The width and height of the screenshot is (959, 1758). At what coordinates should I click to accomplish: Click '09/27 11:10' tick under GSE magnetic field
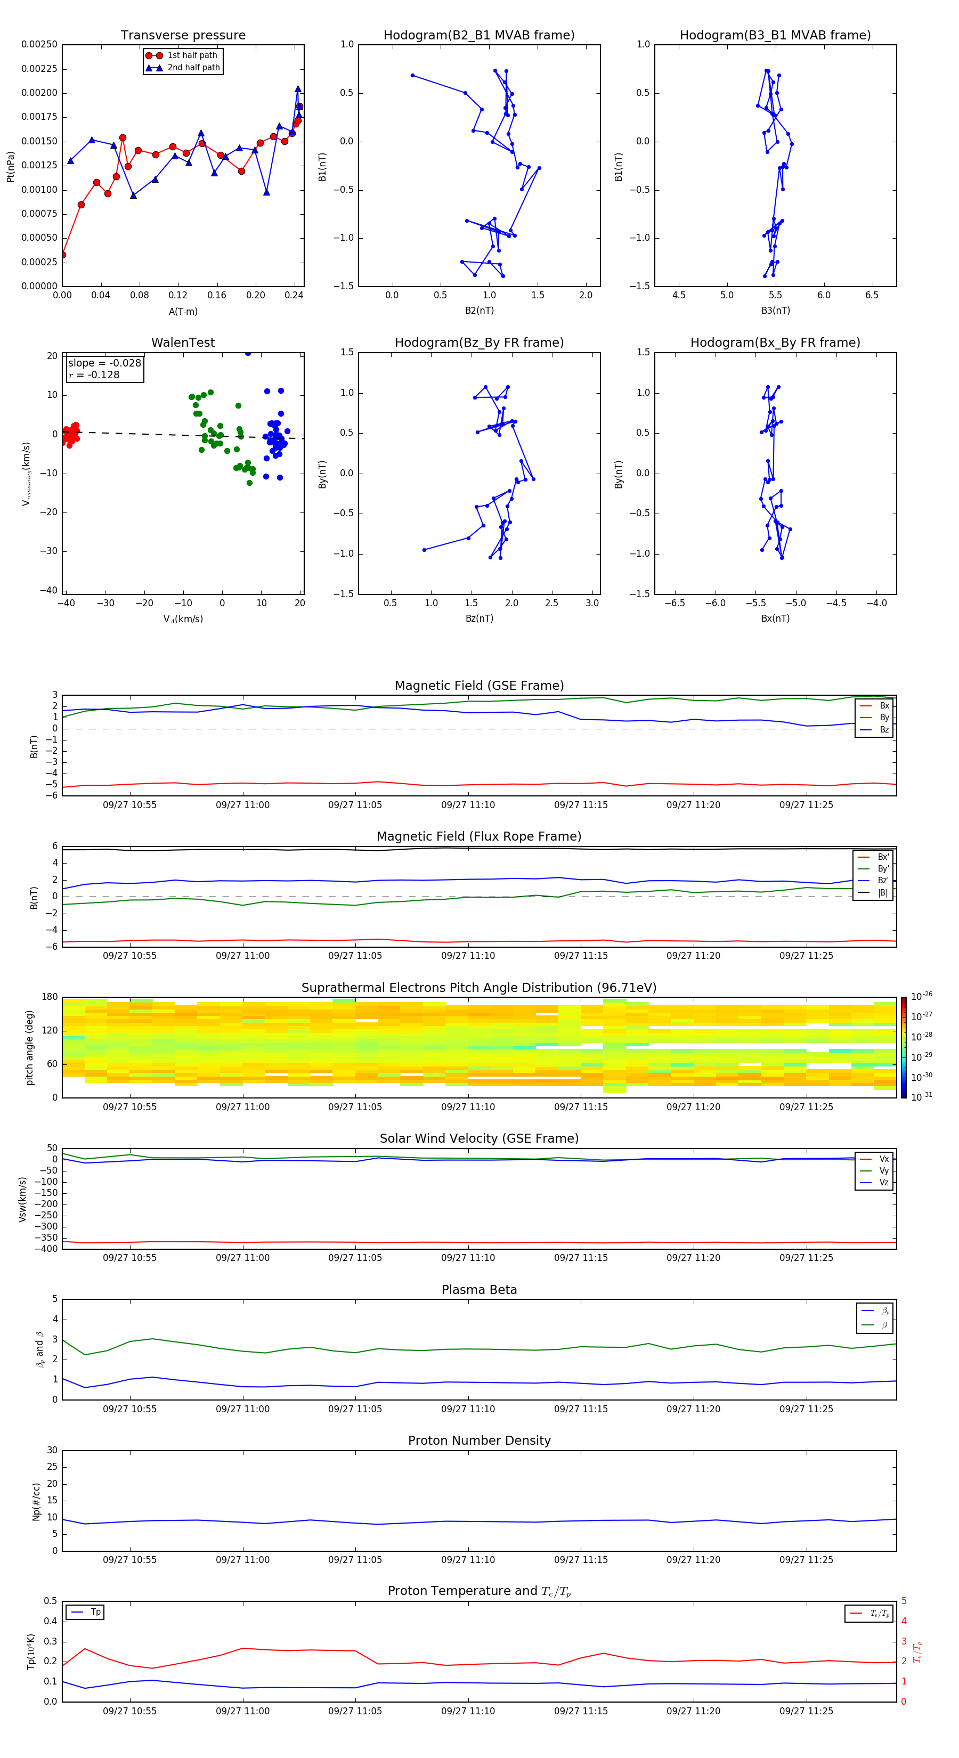(468, 805)
